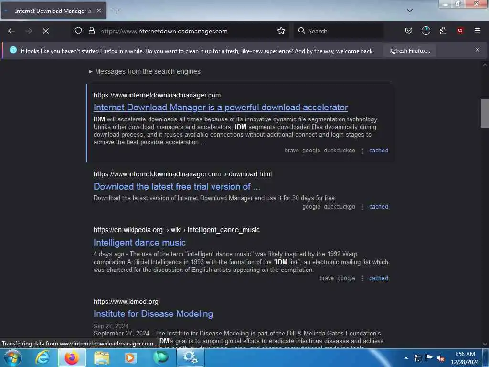The width and height of the screenshot is (489, 367).
Task: Click the green globe taskbar application icon
Action: coord(160,357)
